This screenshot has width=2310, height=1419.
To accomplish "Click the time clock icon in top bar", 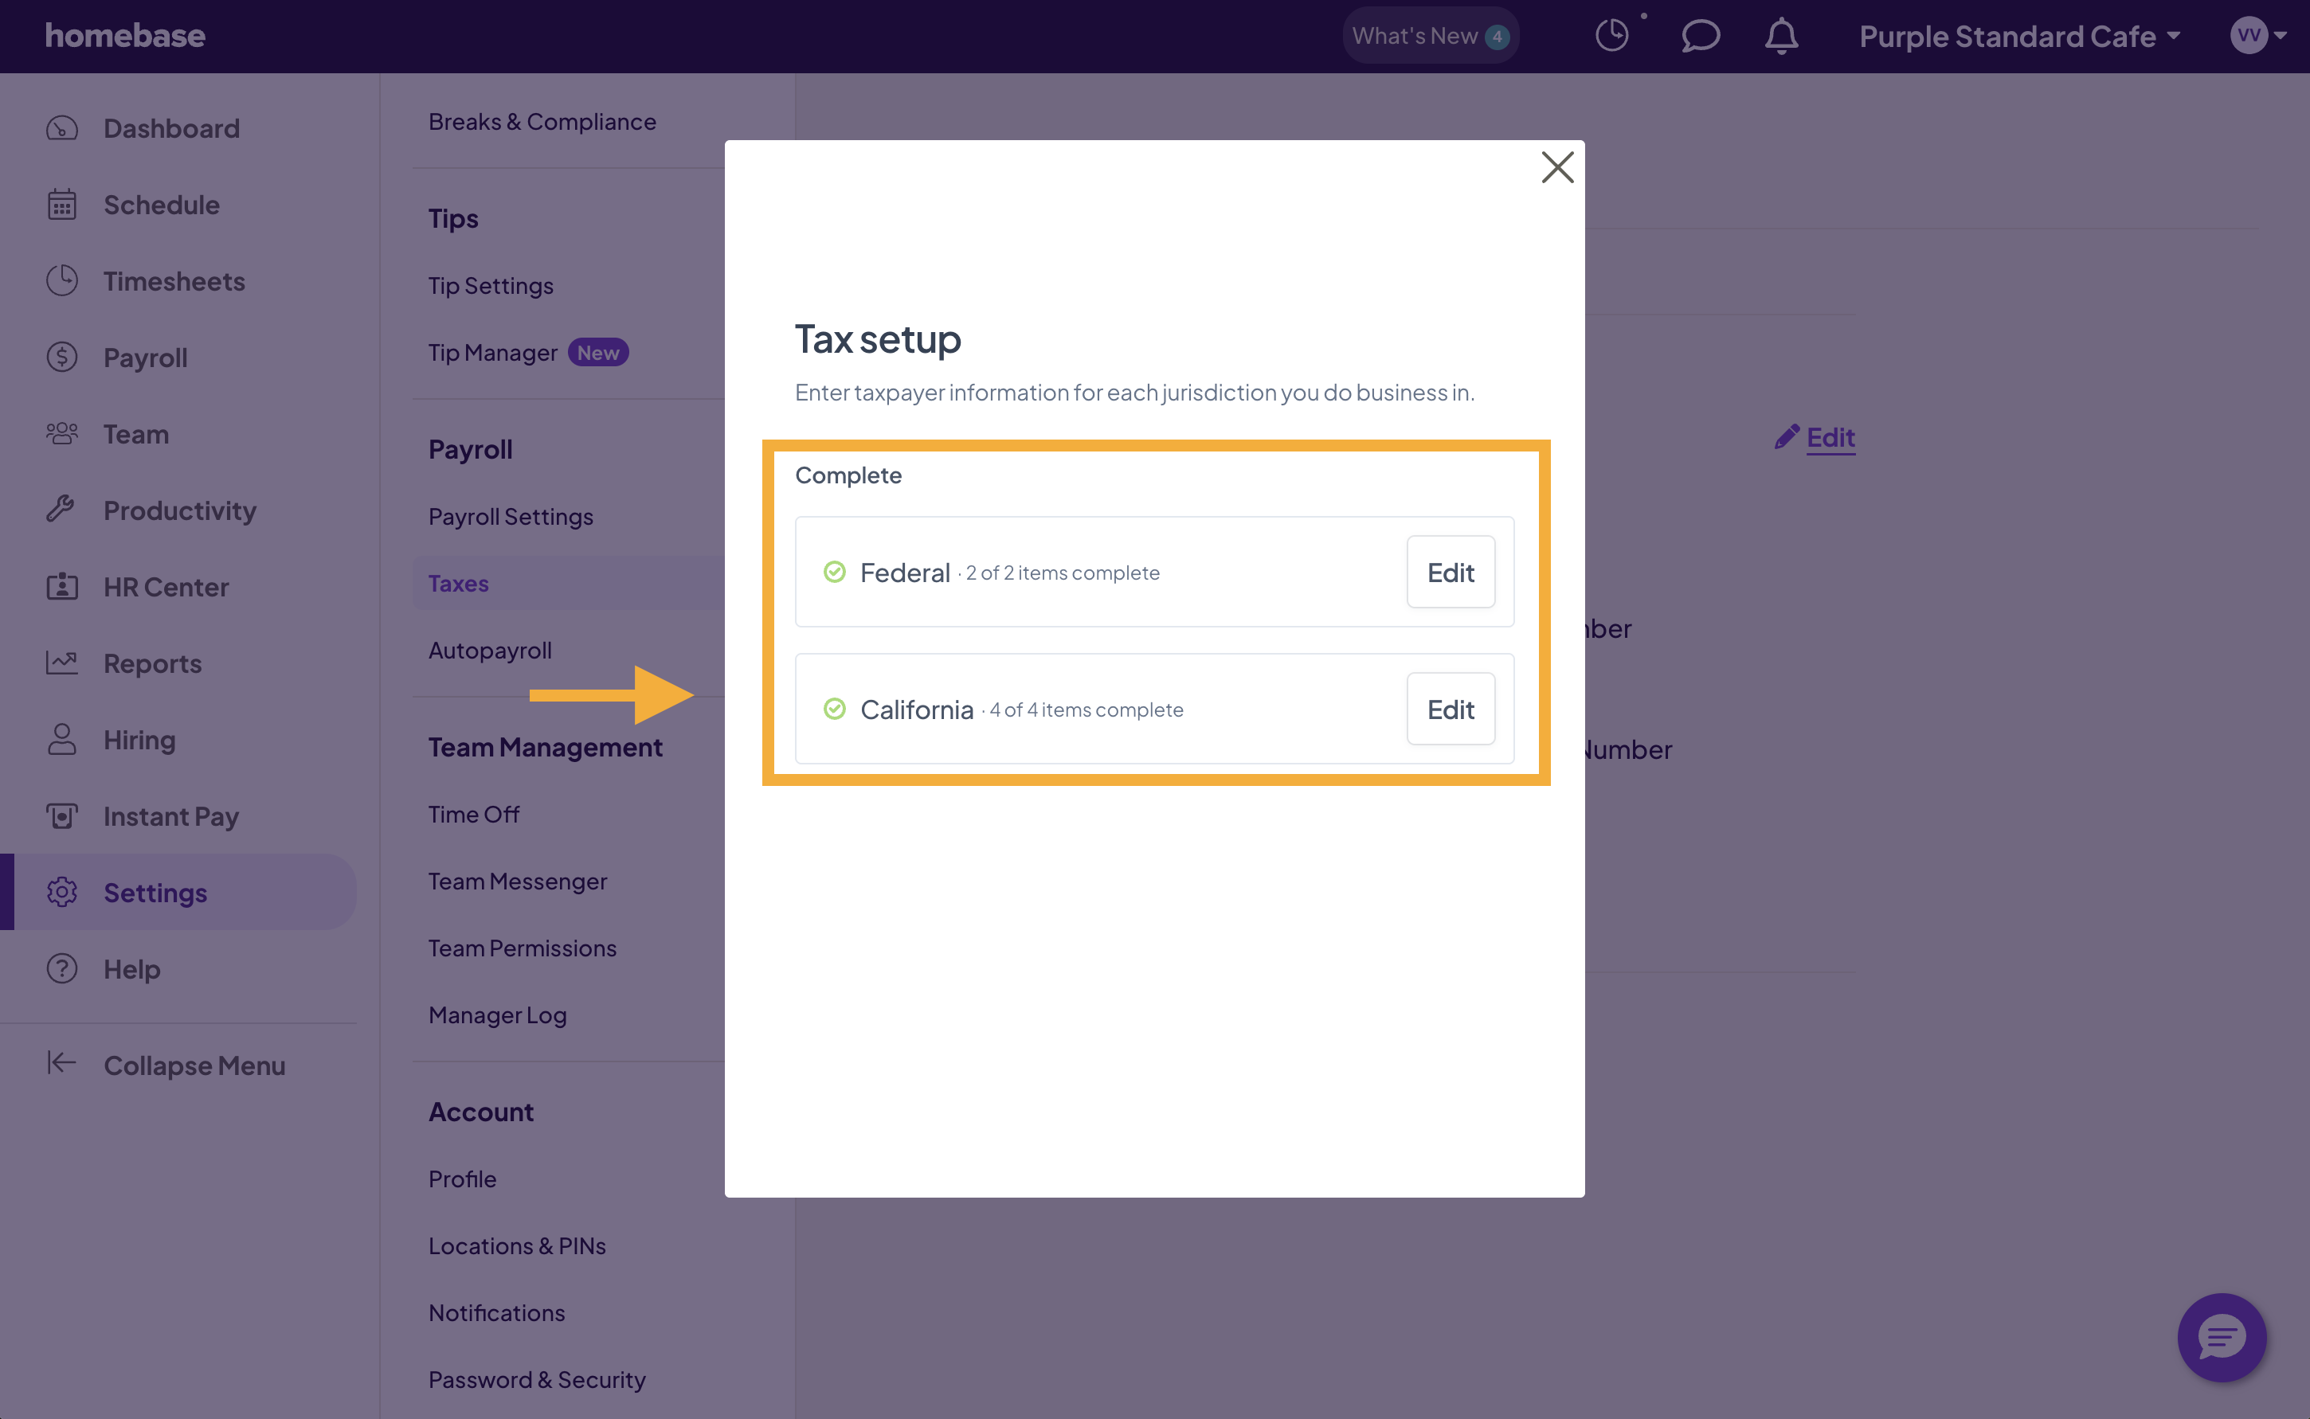I will pos(1612,35).
